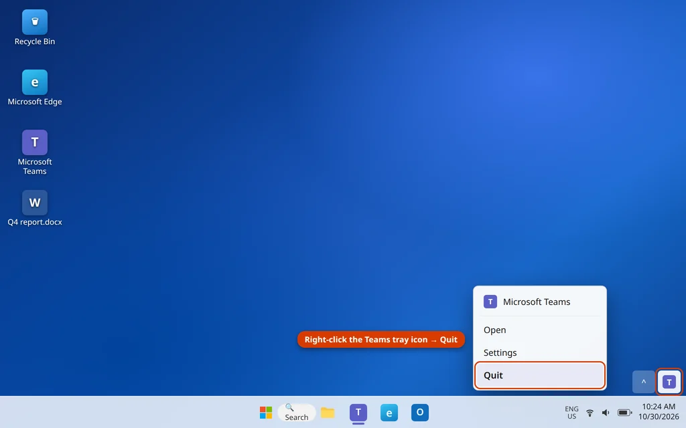Open the clock showing 10:24 AM
Image resolution: width=686 pixels, height=428 pixels.
pyautogui.click(x=659, y=411)
